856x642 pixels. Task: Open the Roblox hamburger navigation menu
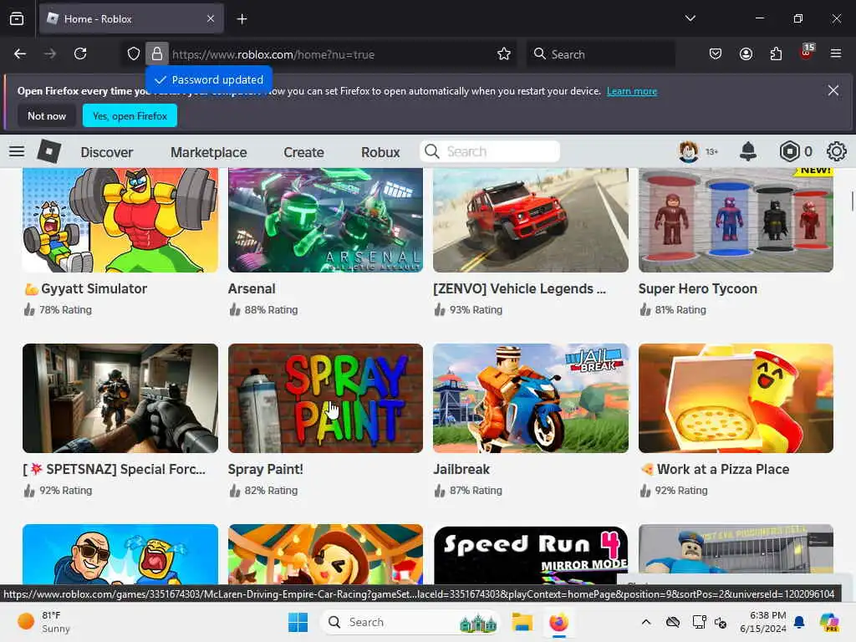[17, 151]
